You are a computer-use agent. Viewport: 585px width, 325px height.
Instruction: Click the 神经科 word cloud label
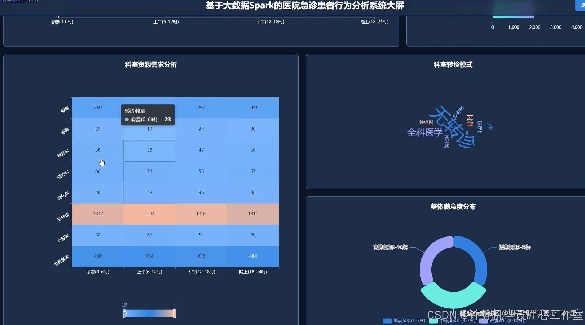(x=426, y=123)
